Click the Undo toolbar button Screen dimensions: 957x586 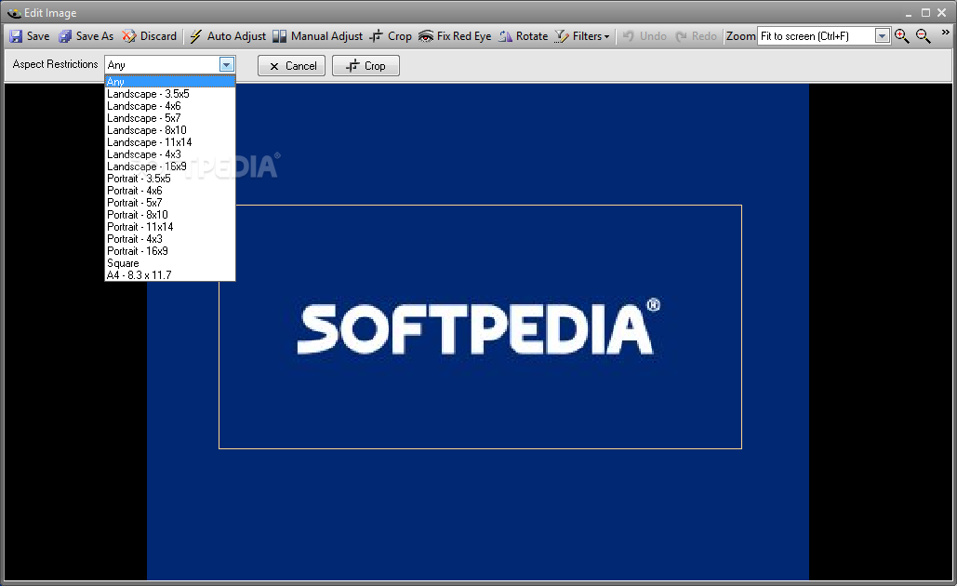(x=645, y=36)
